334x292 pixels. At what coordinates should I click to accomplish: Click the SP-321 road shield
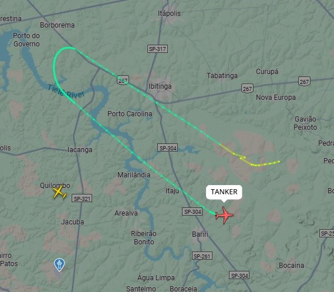[x=82, y=198]
